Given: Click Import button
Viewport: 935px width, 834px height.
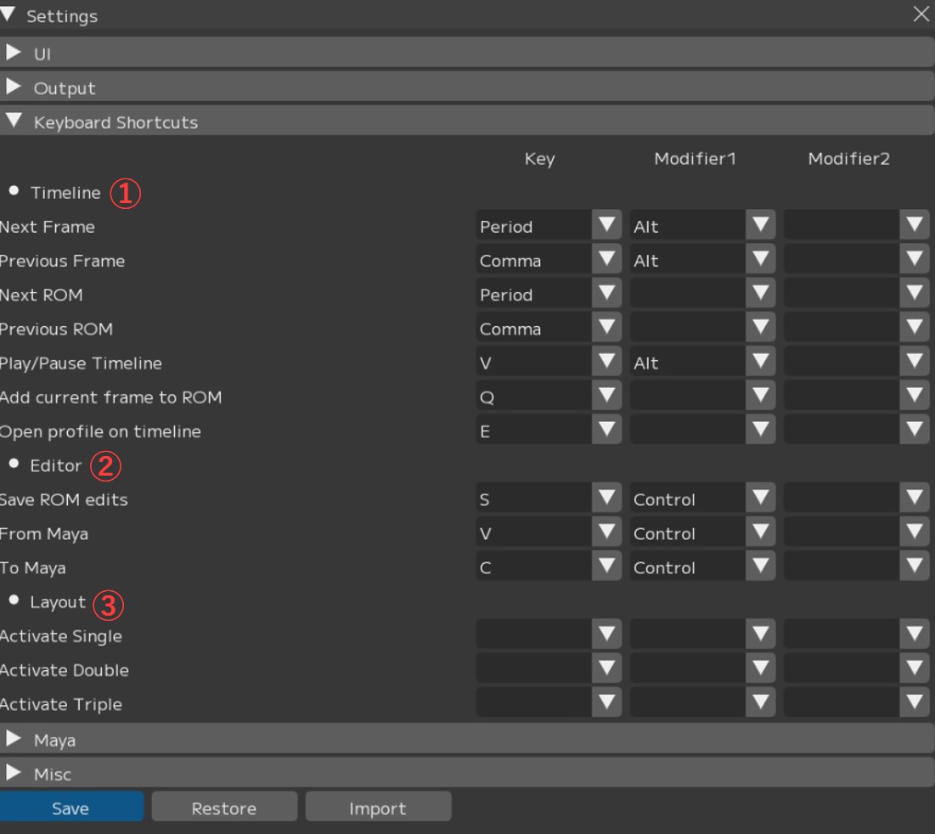Looking at the screenshot, I should tap(378, 809).
